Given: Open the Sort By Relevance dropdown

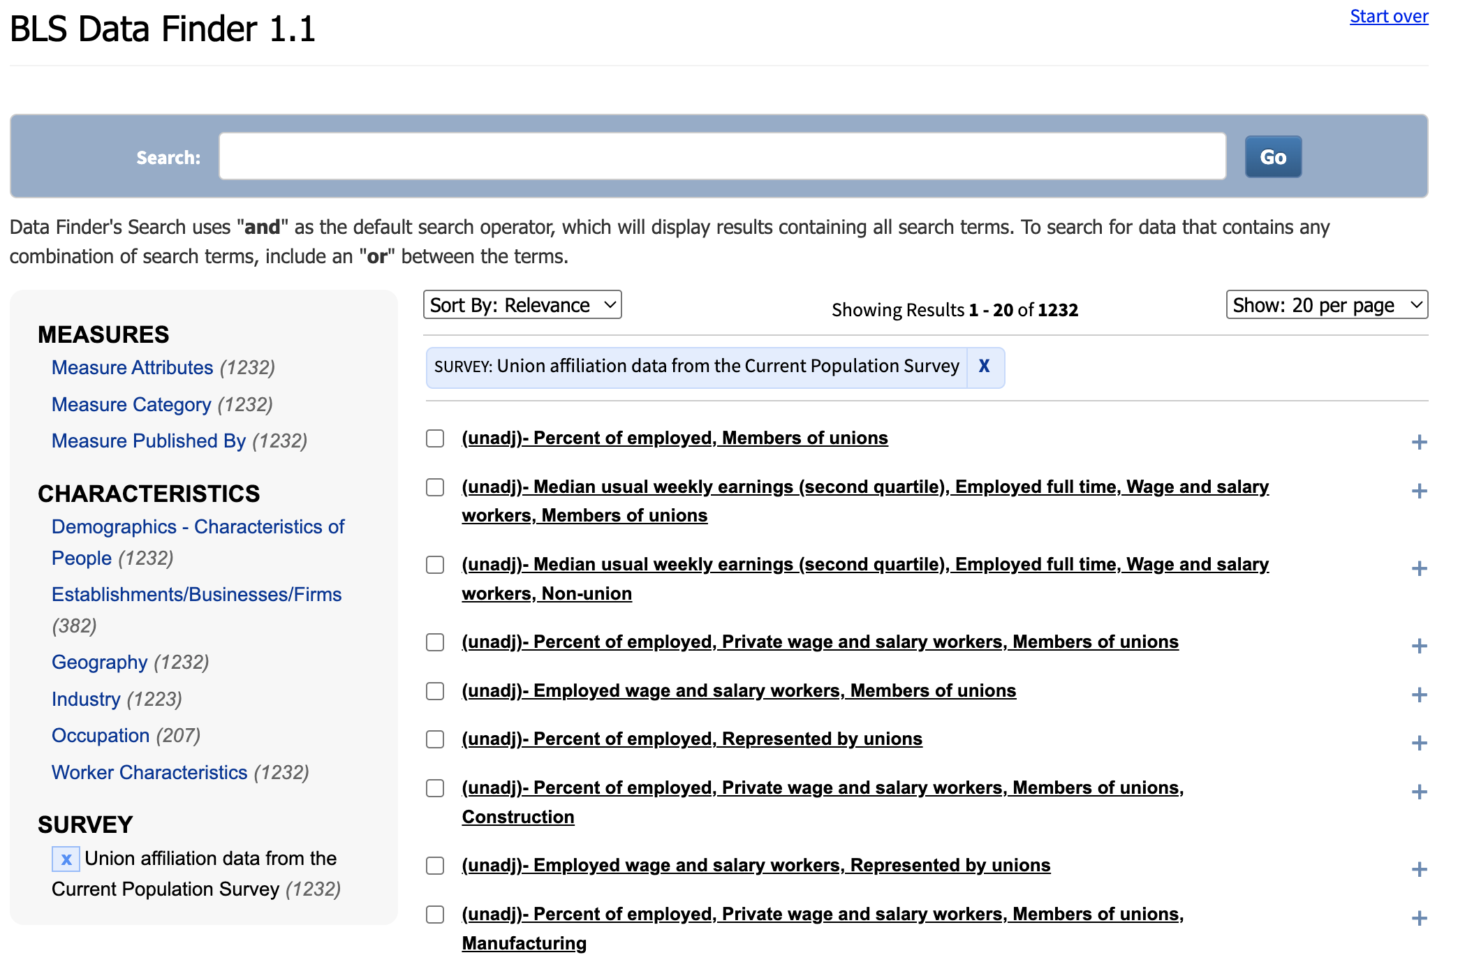Looking at the screenshot, I should (522, 305).
